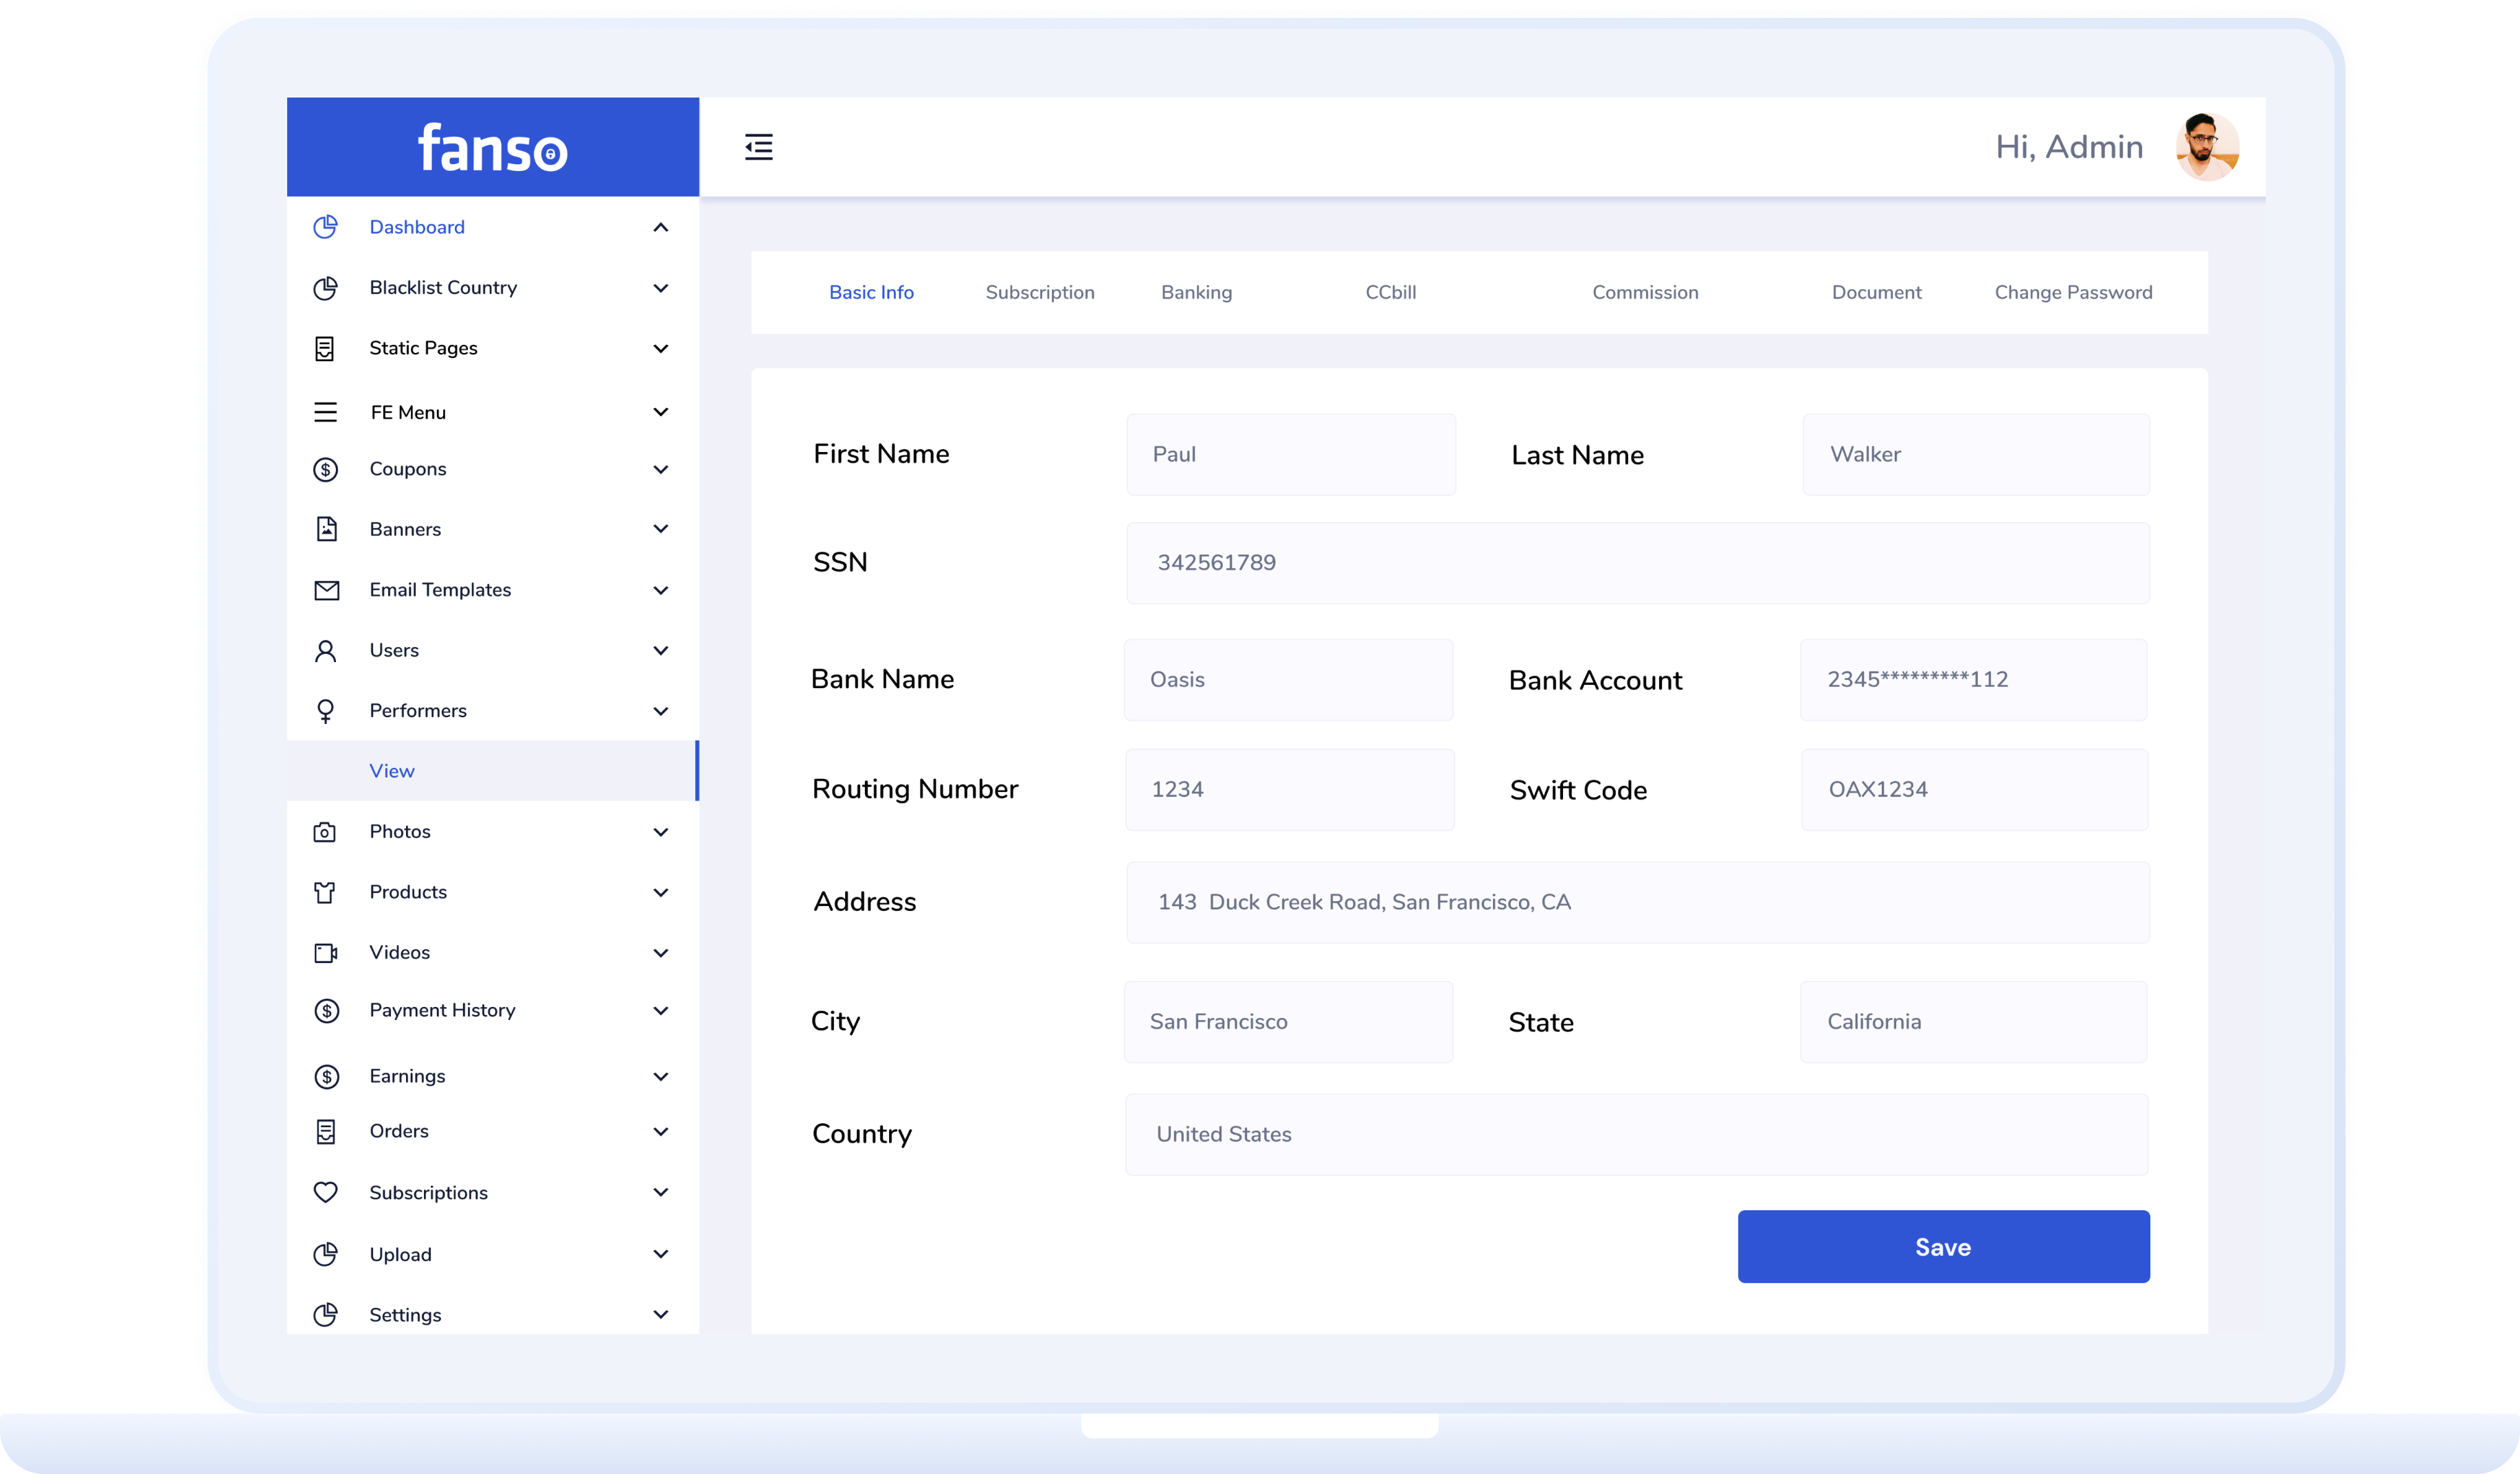Screen dimensions: 2520x1474
Task: Click the Coupons dollar icon
Action: point(325,469)
